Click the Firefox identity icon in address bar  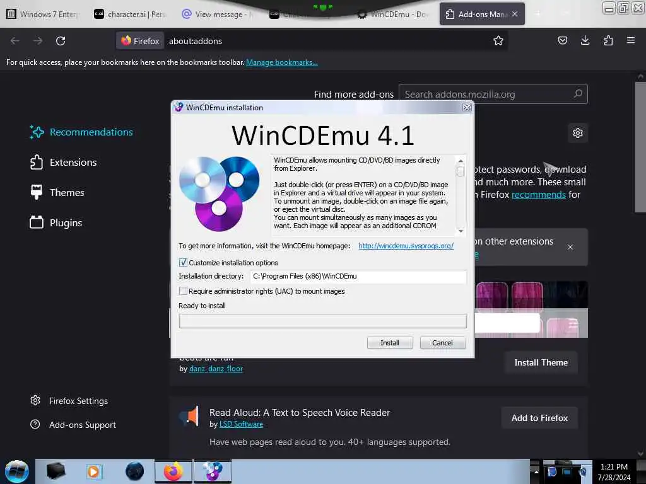[x=140, y=41]
